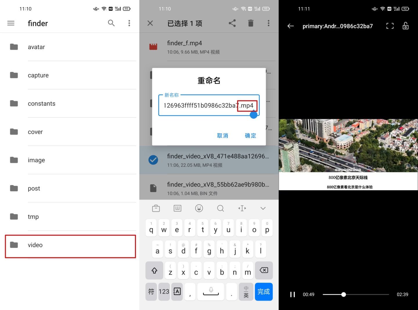
Task: Tap the spacebar with microphone
Action: [211, 292]
